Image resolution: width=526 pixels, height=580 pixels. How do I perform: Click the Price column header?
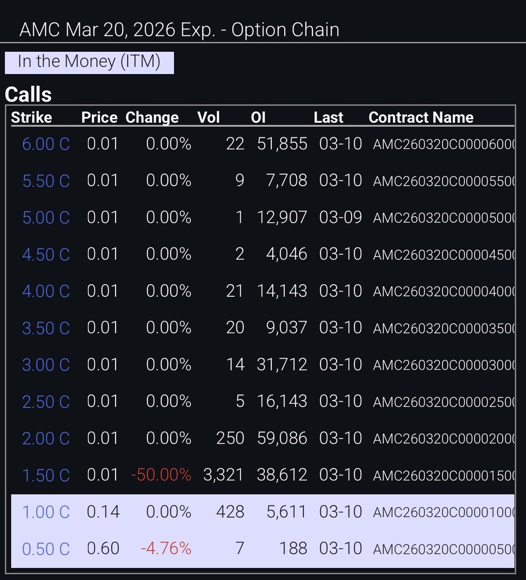tap(100, 117)
